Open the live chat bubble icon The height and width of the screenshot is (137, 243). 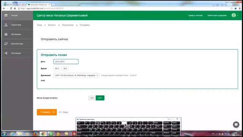[236, 124]
